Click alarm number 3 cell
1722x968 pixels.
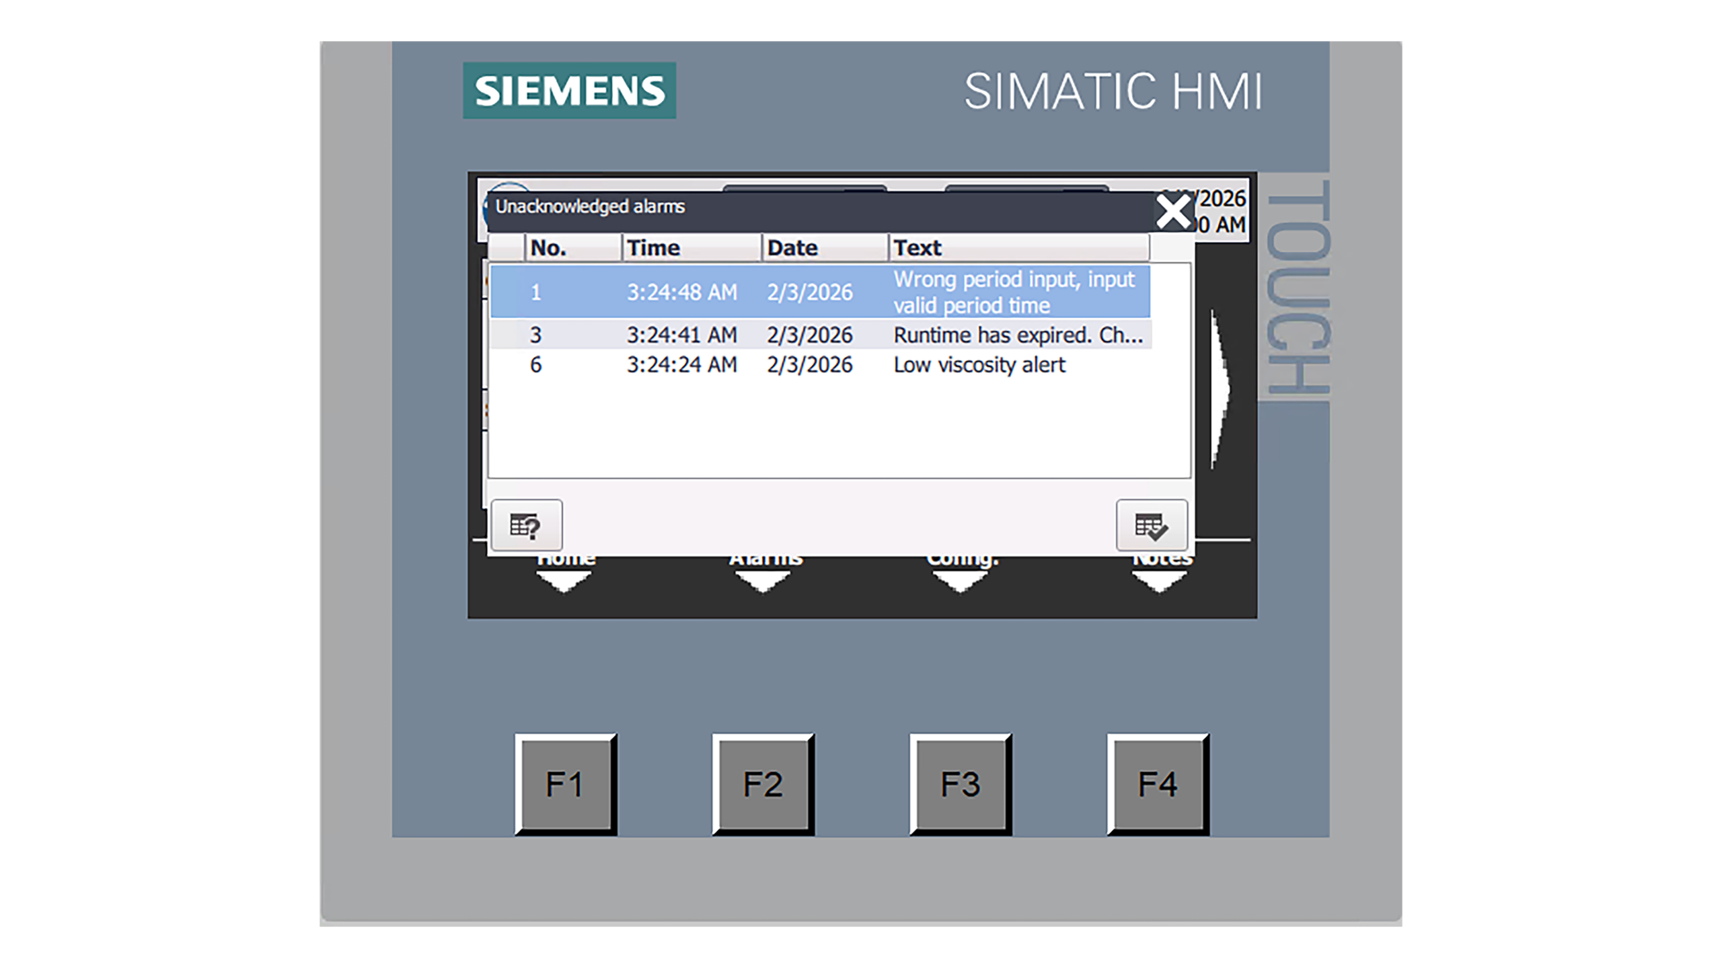pos(535,335)
